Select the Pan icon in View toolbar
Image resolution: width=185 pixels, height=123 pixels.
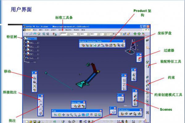coord(63,115)
